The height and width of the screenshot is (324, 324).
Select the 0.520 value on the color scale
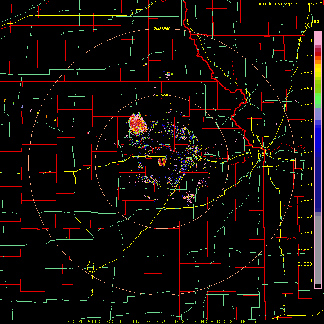click(305, 185)
